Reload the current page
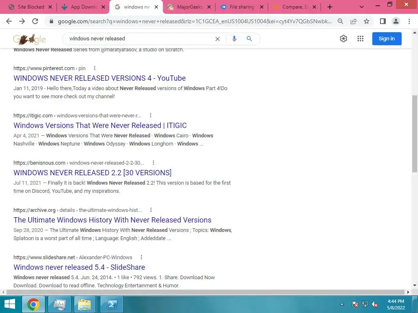The width and height of the screenshot is (418, 313). click(35, 21)
